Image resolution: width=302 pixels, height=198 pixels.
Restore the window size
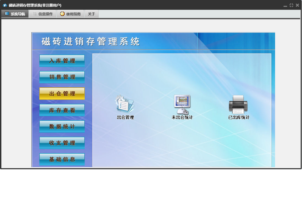(291, 5)
